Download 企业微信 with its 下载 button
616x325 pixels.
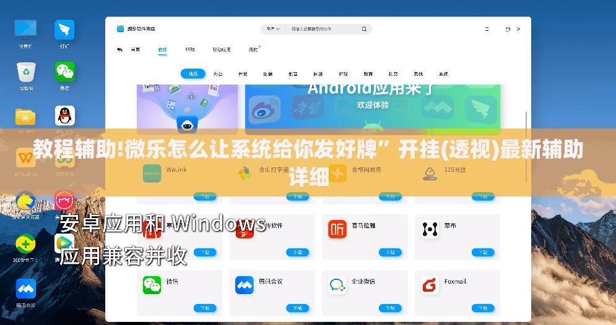click(390, 308)
